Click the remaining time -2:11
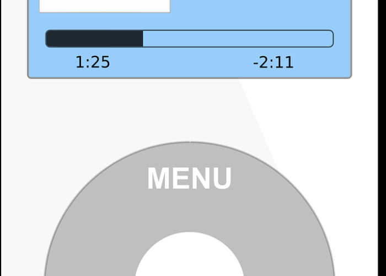This screenshot has width=386, height=276. (x=274, y=62)
